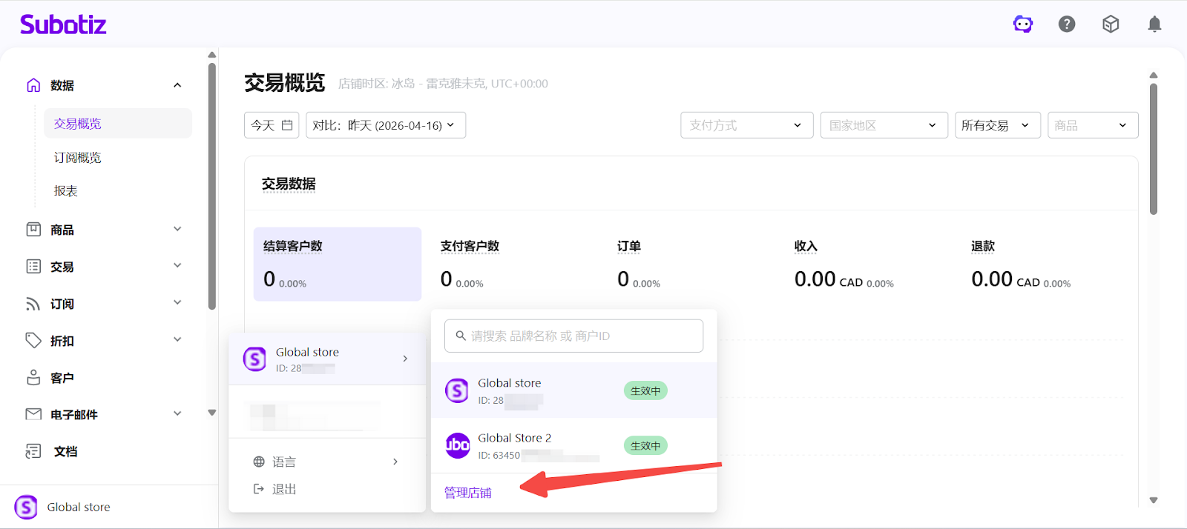Viewport: 1187px width, 529px height.
Task: Open the notifications bell
Action: tap(1154, 24)
